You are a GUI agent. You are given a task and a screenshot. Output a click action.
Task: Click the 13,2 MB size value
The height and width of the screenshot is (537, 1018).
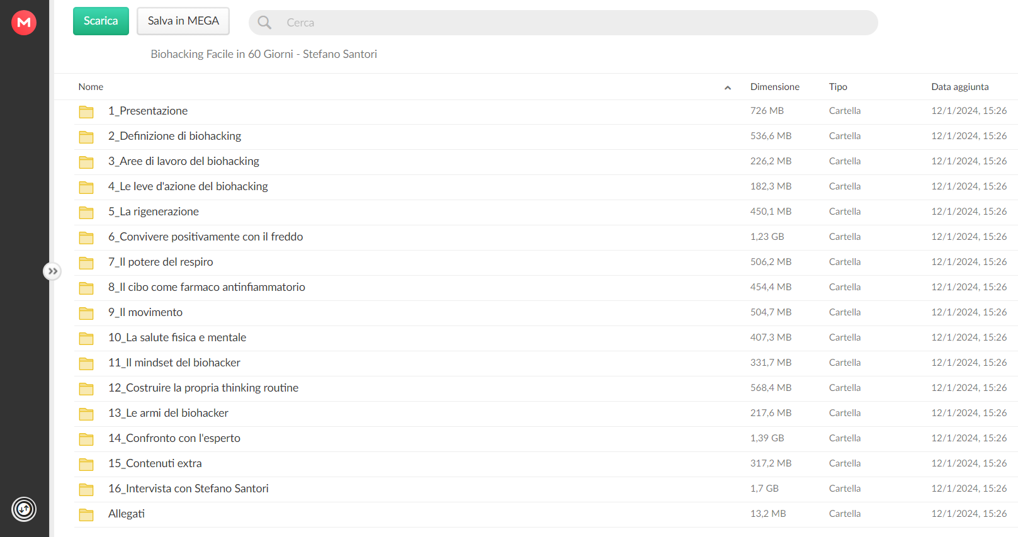coord(768,514)
